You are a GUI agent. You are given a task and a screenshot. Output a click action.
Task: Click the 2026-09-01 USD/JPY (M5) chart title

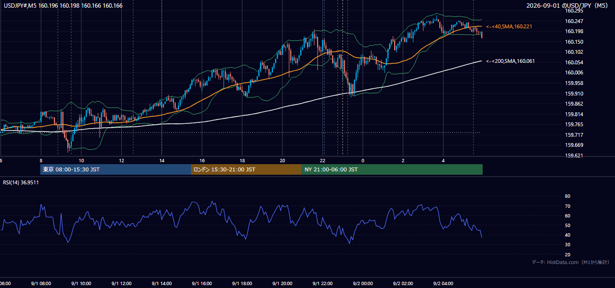tap(568, 6)
